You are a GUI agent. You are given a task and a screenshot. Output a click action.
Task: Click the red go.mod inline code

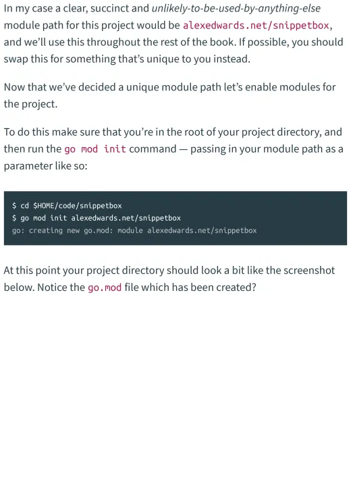(105, 288)
